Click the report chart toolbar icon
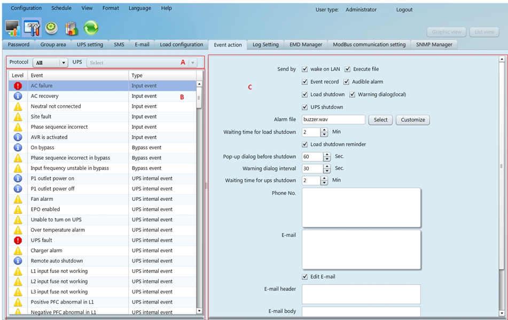 (x=71, y=28)
